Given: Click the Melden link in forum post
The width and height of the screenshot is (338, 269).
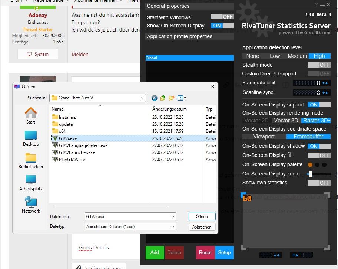Looking at the screenshot, I should 80,54.
